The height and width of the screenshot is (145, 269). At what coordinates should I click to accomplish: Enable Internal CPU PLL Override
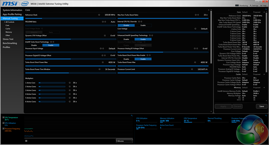[143, 25]
